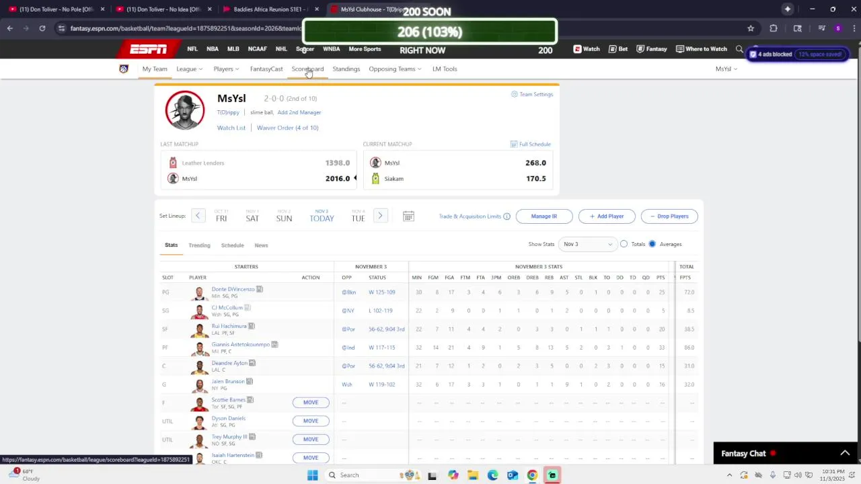Open Trade & Acquisition Limits info icon
The height and width of the screenshot is (484, 861).
(x=507, y=216)
